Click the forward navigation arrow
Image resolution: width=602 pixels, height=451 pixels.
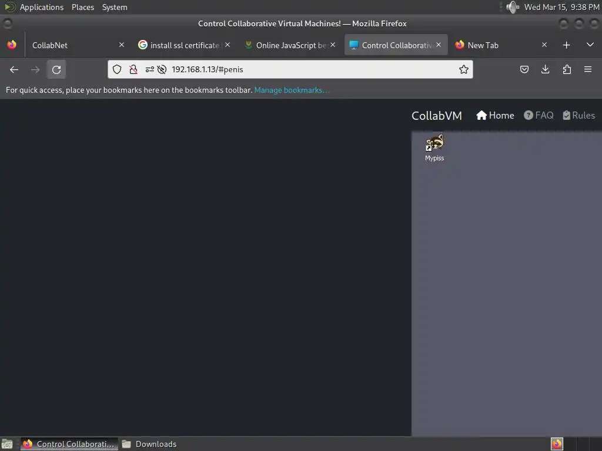pyautogui.click(x=35, y=69)
